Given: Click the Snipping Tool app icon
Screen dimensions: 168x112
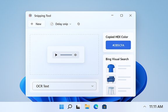Looking at the screenshot, I should 30,15.
